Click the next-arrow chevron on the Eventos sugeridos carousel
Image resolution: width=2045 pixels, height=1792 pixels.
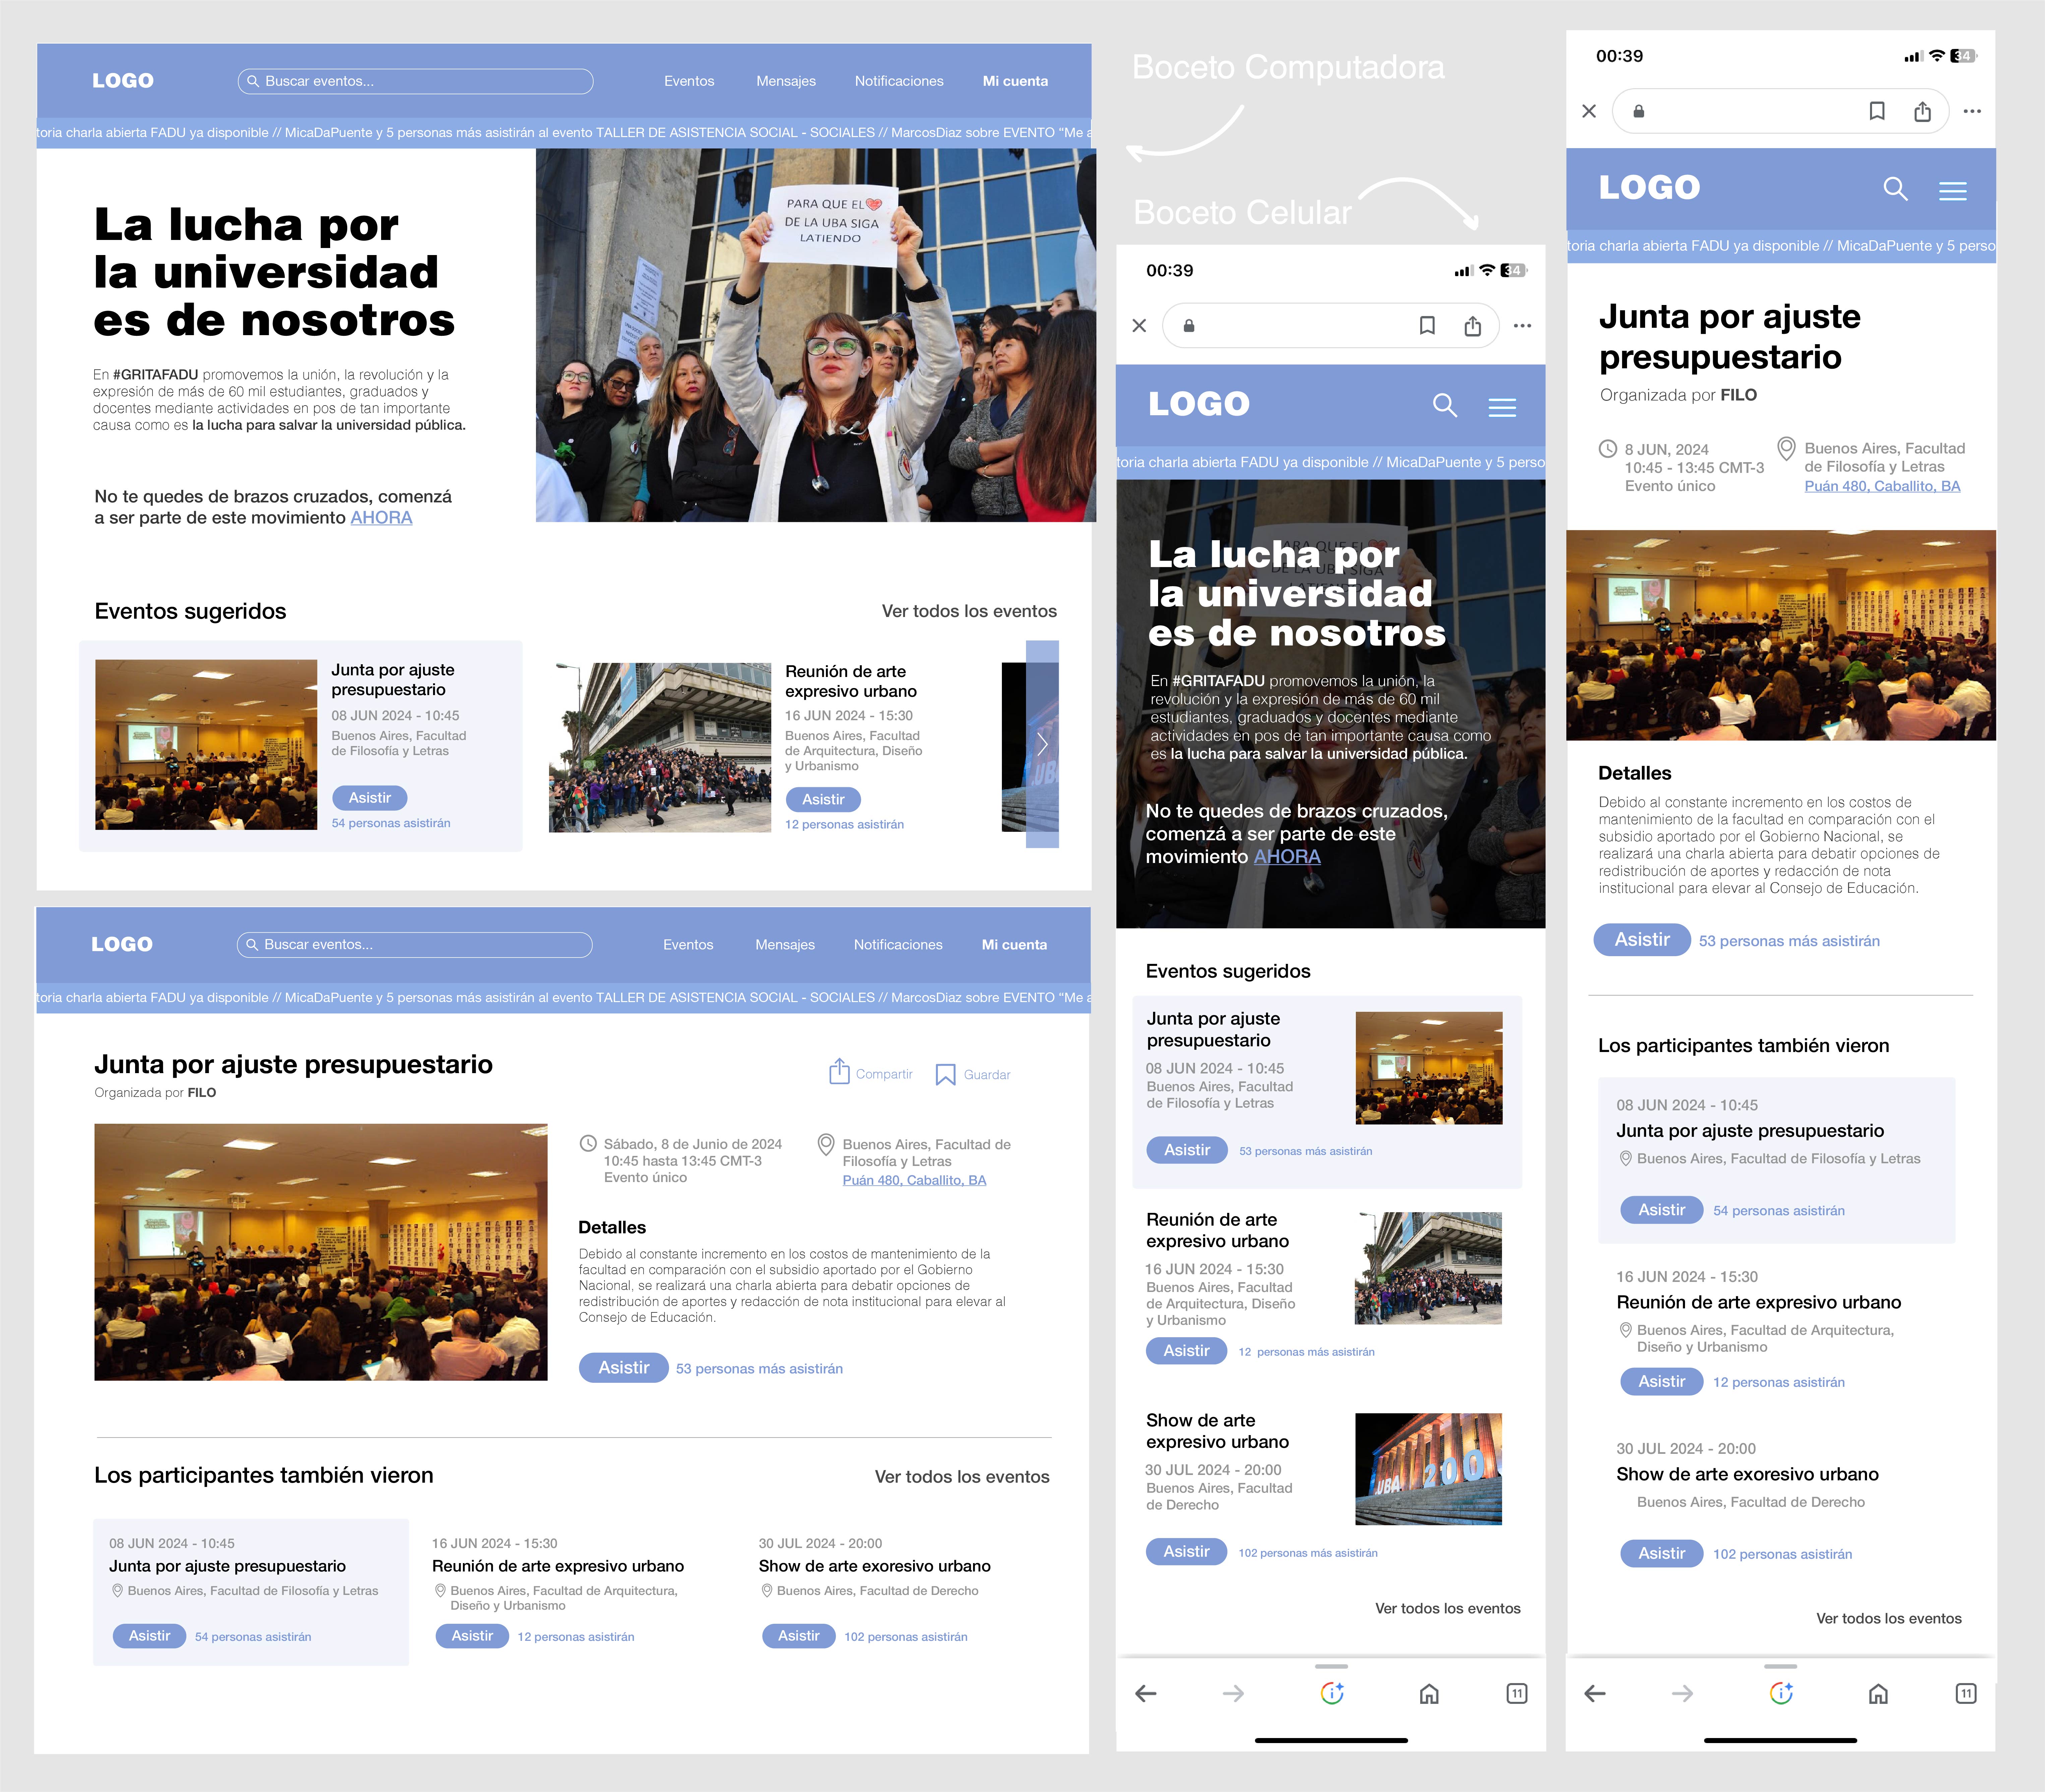tap(1042, 744)
